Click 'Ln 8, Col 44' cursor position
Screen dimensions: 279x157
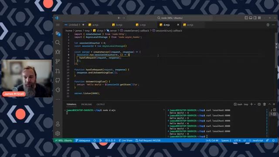click(212, 140)
